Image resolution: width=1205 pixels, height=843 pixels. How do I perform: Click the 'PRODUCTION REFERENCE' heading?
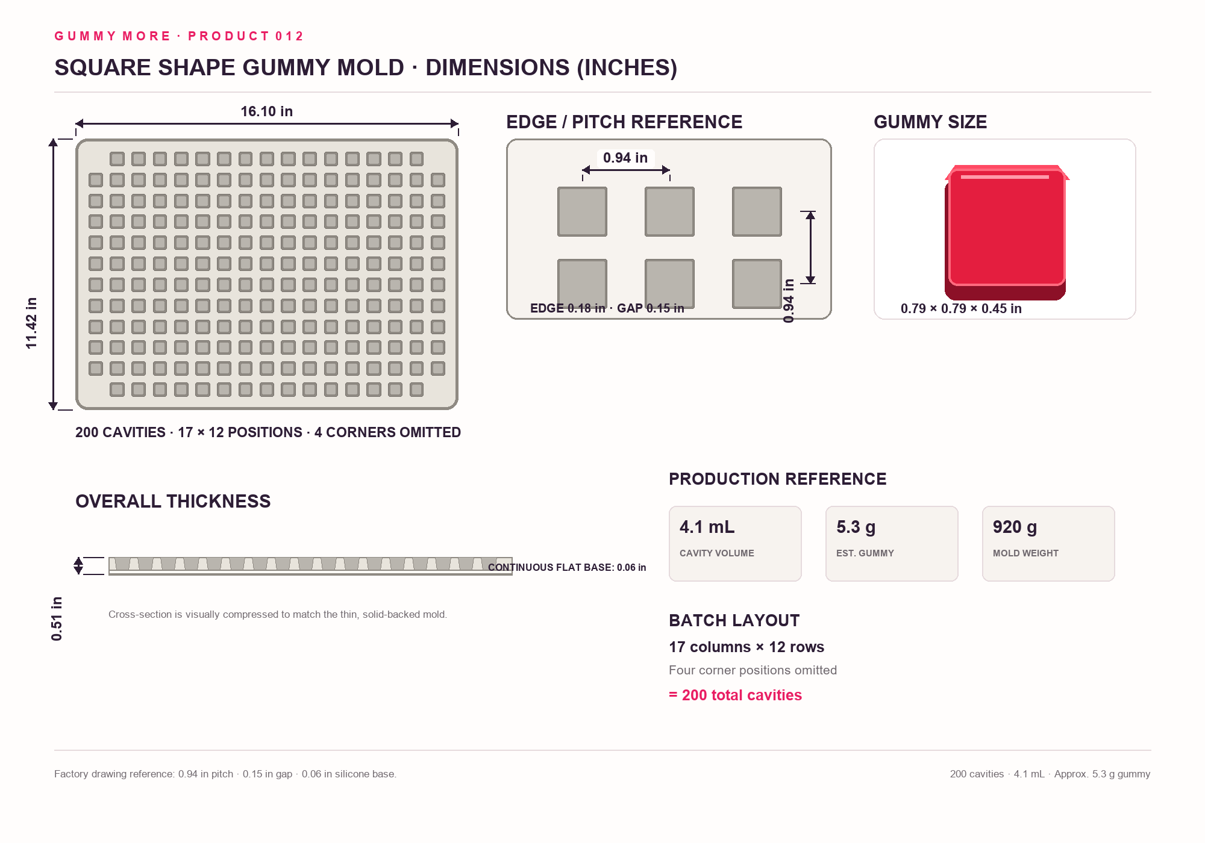coord(777,479)
